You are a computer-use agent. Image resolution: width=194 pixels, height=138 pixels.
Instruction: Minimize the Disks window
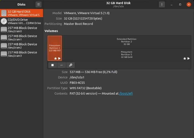(171, 4)
